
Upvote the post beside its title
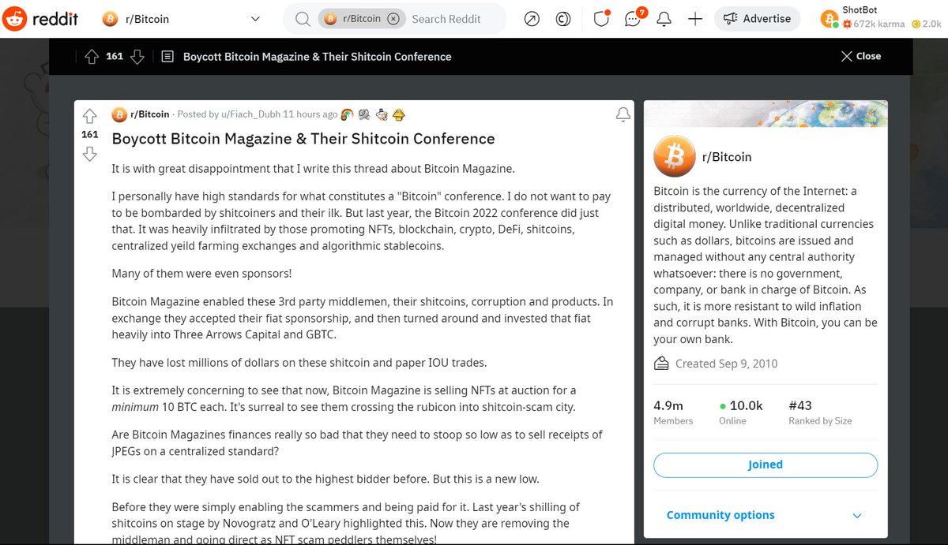point(89,116)
